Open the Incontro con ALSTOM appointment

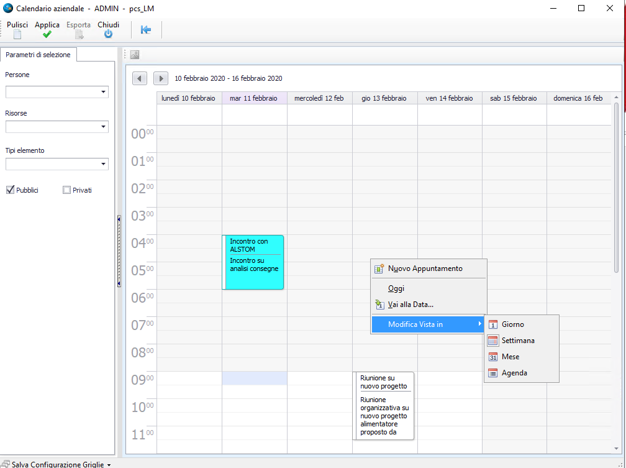click(x=253, y=262)
